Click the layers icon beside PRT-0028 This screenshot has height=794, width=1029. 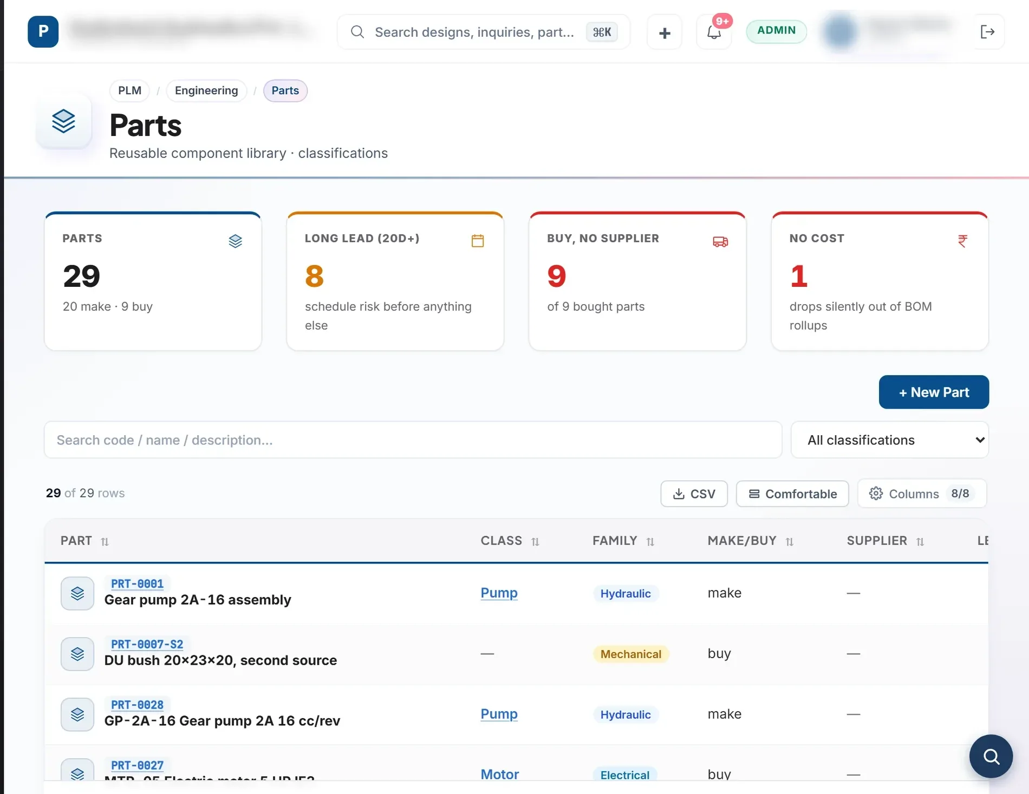[x=77, y=714]
